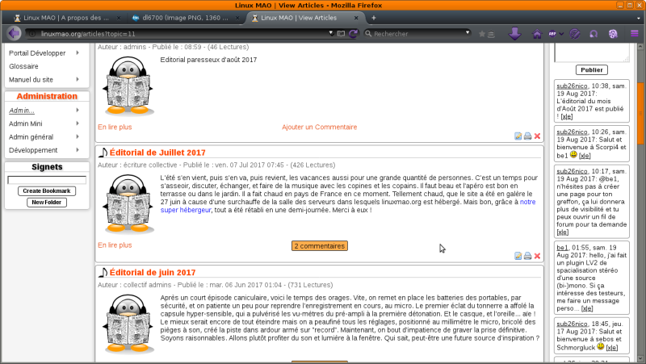Click the Publier button
The image size is (646, 364).
pyautogui.click(x=592, y=69)
